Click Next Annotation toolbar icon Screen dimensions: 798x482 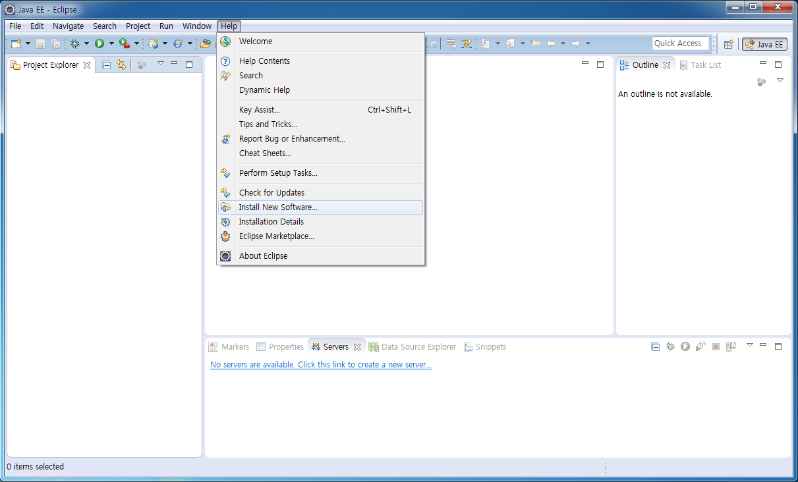tap(486, 43)
